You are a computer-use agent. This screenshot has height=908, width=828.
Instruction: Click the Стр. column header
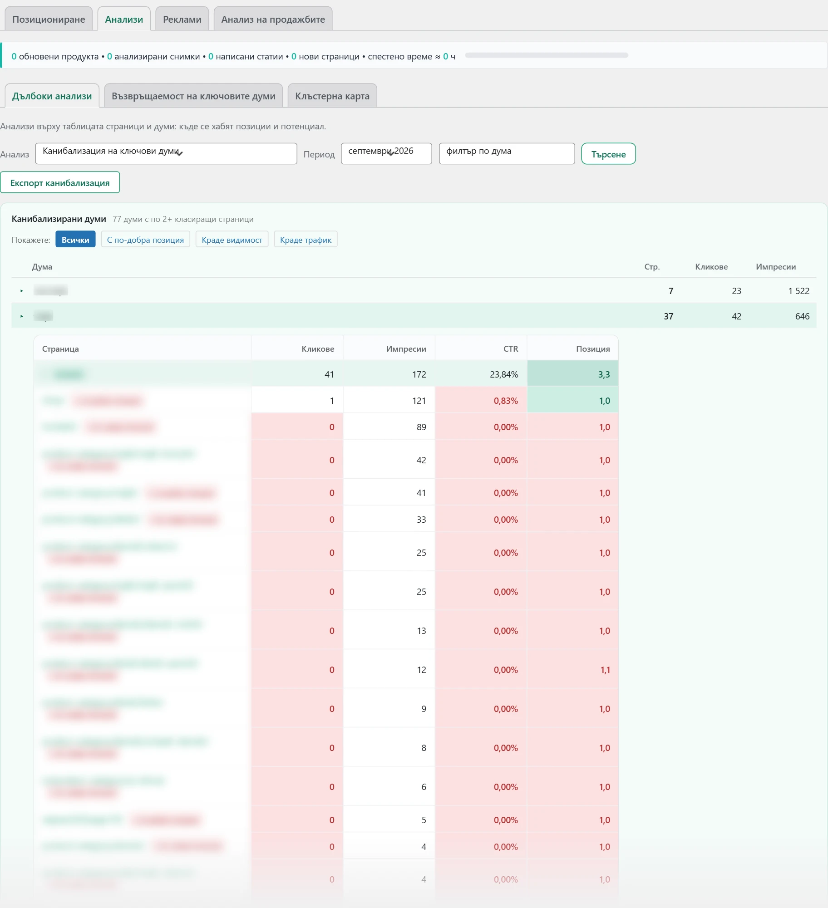coord(652,267)
